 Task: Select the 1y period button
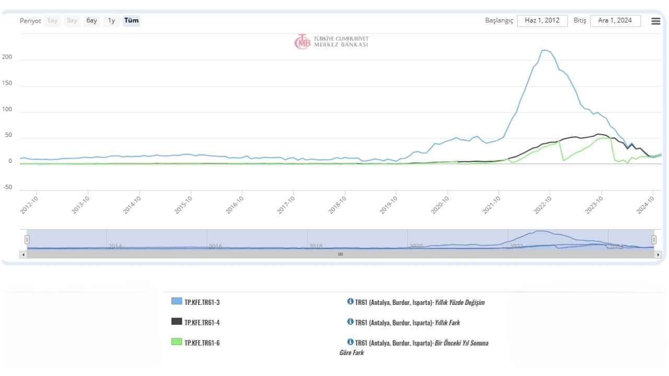(111, 21)
